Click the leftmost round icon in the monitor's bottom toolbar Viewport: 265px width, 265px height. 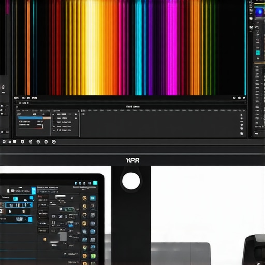click(4, 142)
